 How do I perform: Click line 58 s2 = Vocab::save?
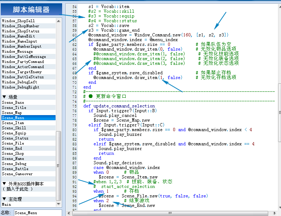(x=109, y=25)
